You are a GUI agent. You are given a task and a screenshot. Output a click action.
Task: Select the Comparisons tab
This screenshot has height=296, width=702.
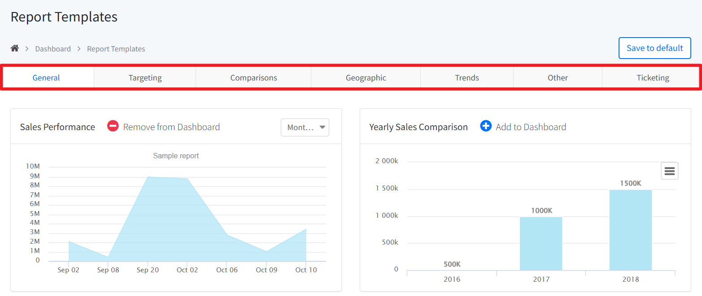click(253, 78)
